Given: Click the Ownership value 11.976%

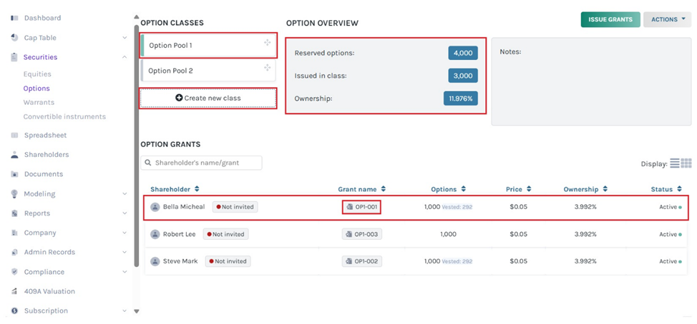Looking at the screenshot, I should pos(461,98).
